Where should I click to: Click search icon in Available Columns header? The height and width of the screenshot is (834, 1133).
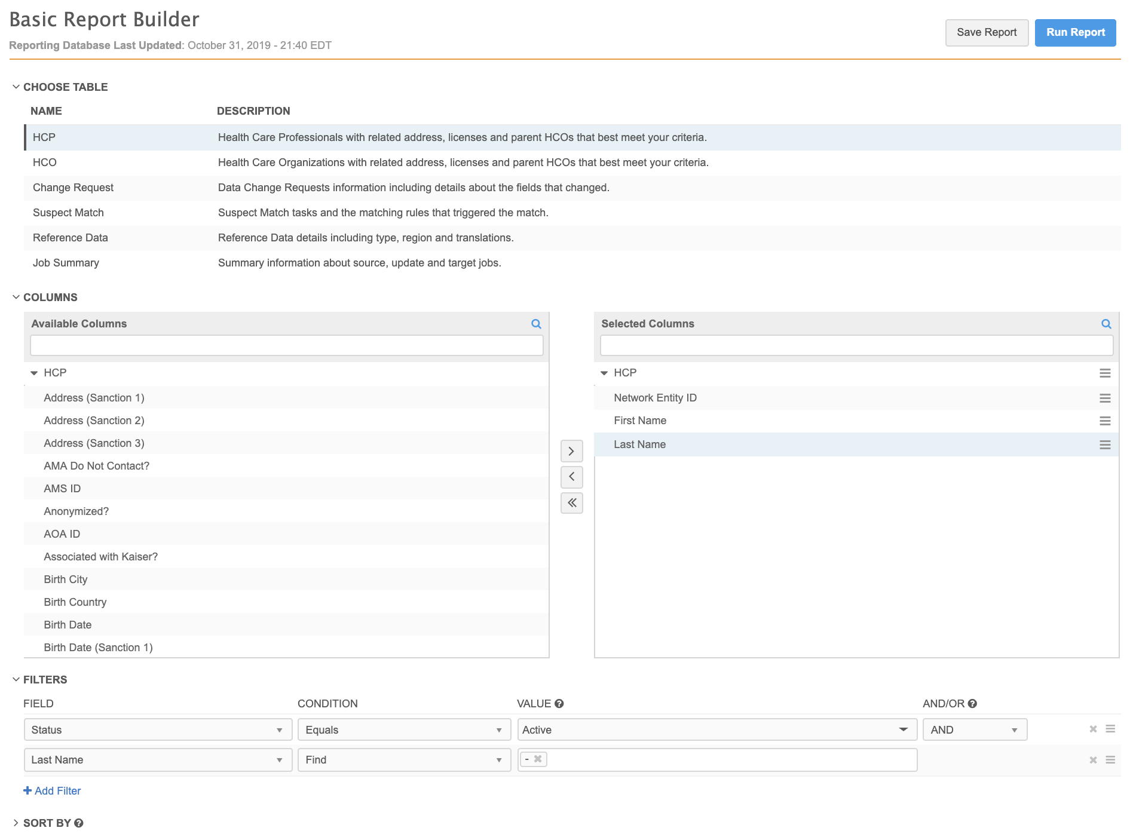coord(536,324)
